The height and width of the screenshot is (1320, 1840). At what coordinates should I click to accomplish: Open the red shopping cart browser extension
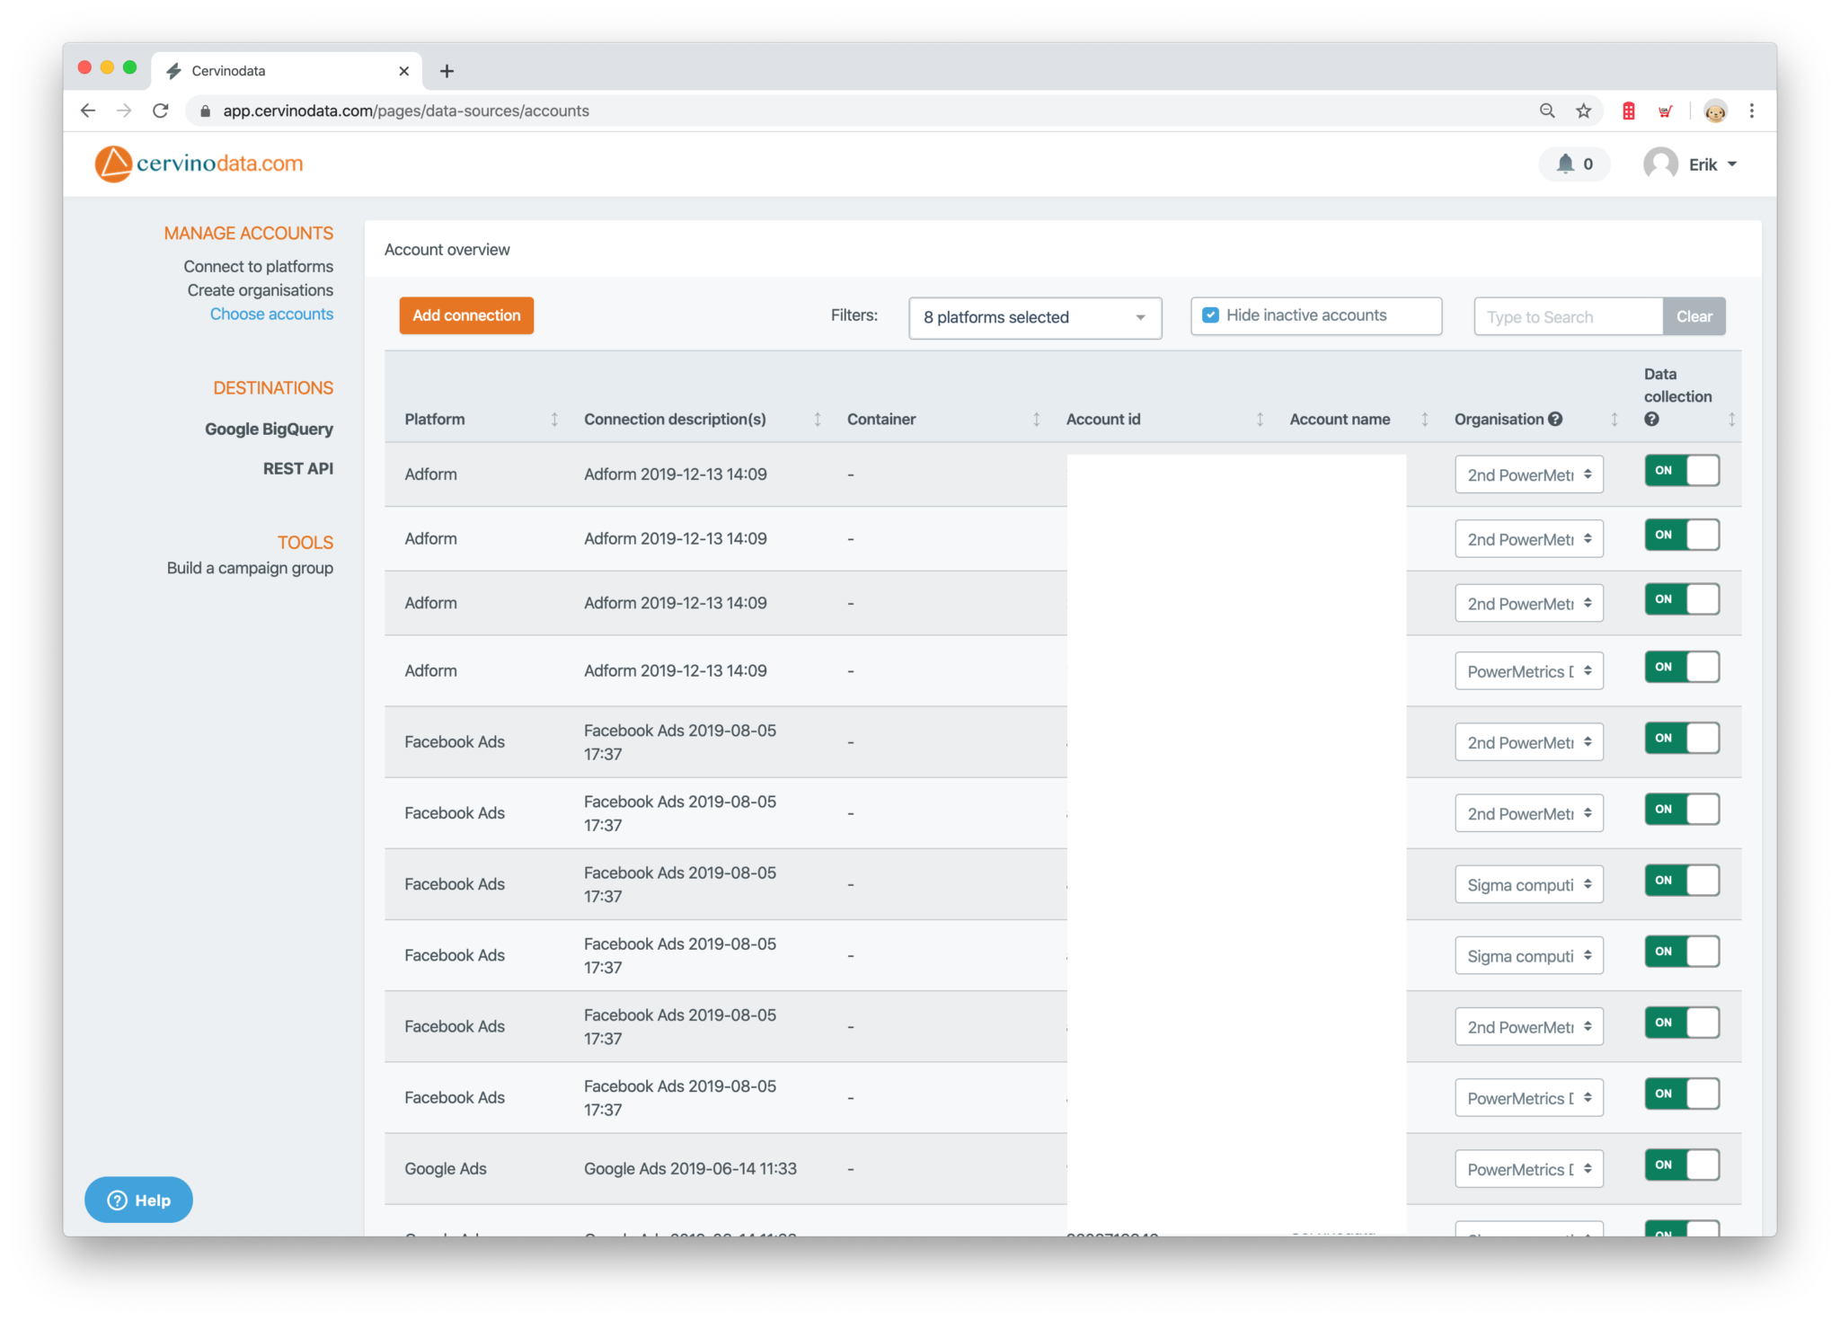(x=1665, y=111)
